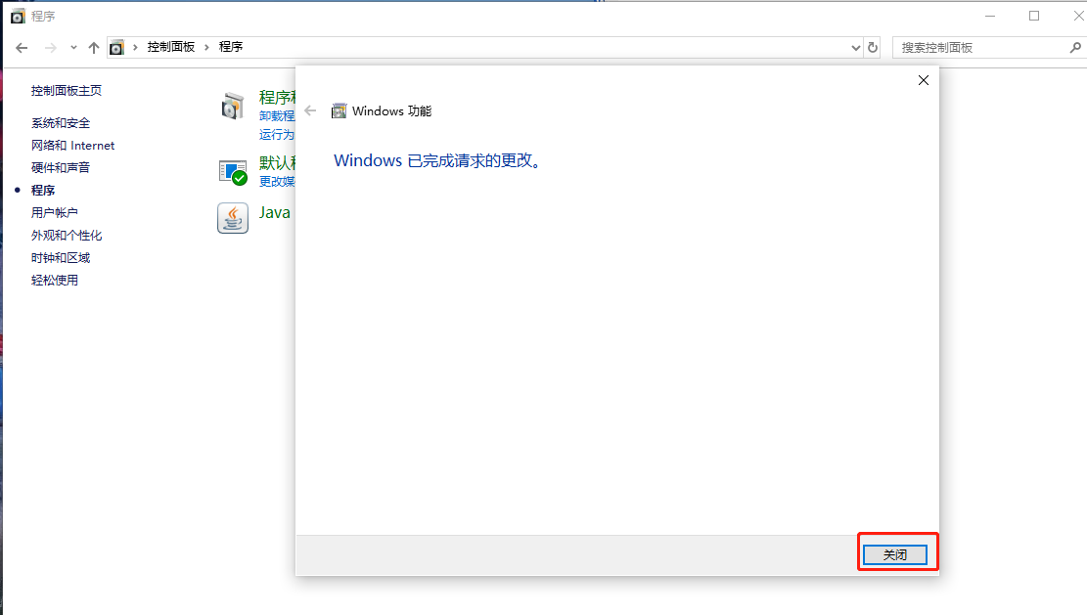This screenshot has height=615, width=1087.
Task: Select 程序 breadcrumb in address bar
Action: coord(231,46)
